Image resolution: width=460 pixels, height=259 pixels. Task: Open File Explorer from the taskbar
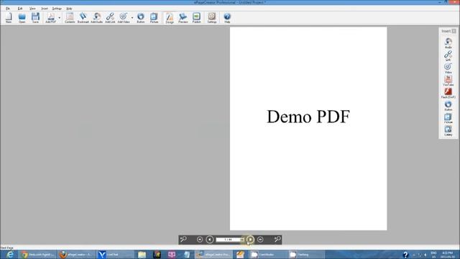click(x=142, y=254)
